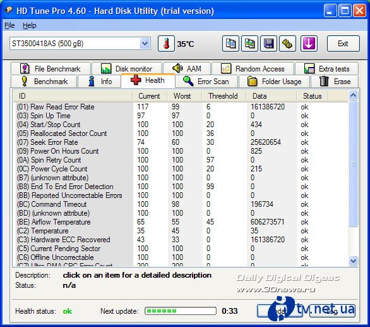This screenshot has height=327, width=370.
Task: Click the Health status ok value
Action: click(x=68, y=311)
